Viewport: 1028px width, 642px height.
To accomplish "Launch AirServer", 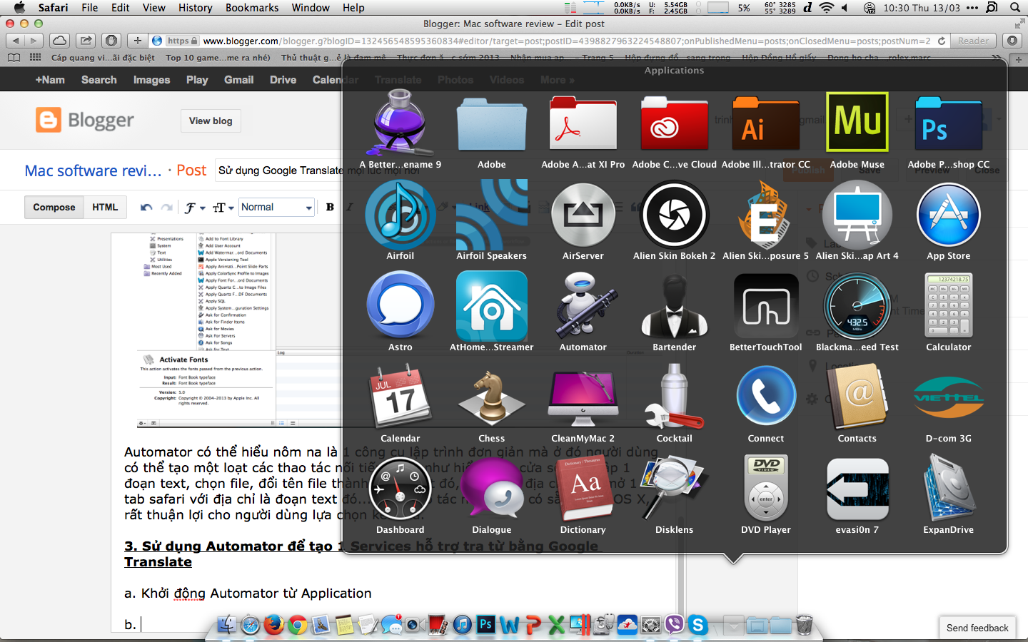I will (583, 214).
